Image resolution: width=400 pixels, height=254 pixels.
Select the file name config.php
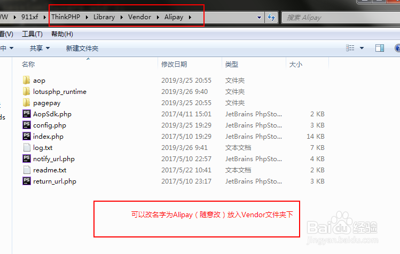pos(50,125)
